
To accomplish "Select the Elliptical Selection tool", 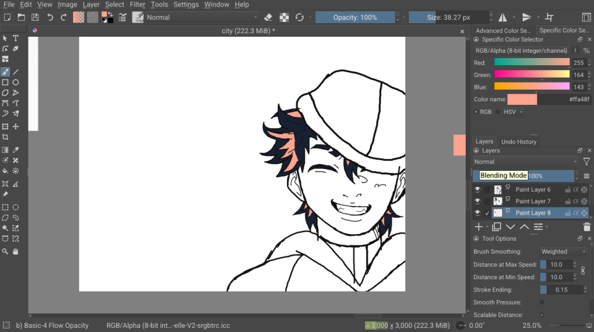I will pos(15,207).
